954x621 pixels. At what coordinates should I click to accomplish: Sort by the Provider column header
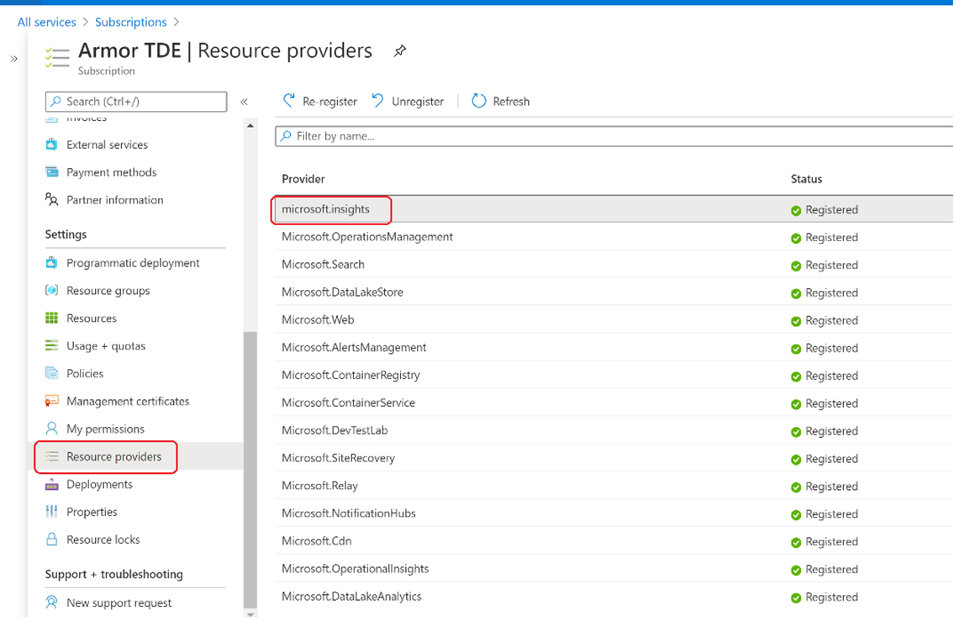click(303, 179)
